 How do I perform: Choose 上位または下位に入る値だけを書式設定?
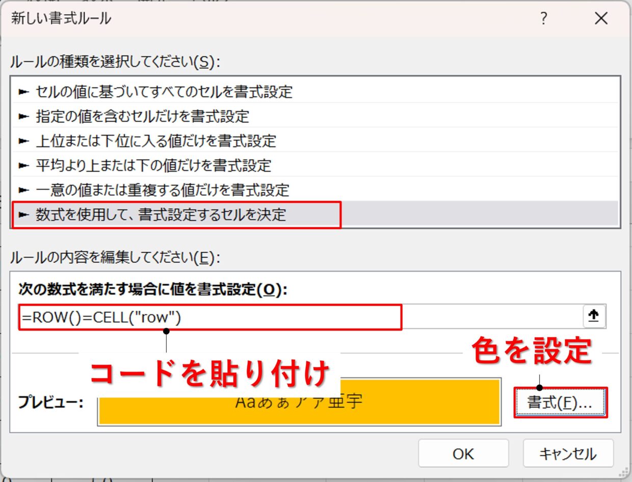[315, 141]
